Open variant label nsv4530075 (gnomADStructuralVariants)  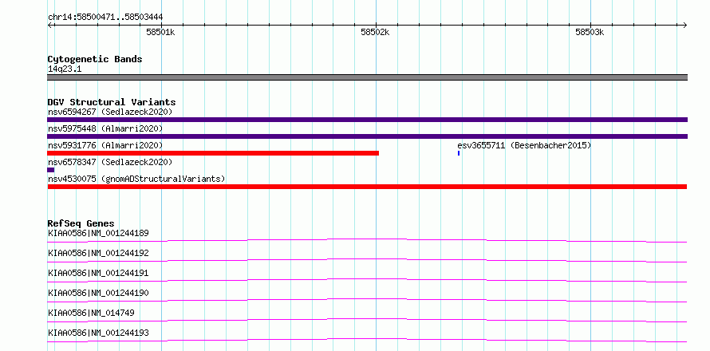pyautogui.click(x=136, y=179)
